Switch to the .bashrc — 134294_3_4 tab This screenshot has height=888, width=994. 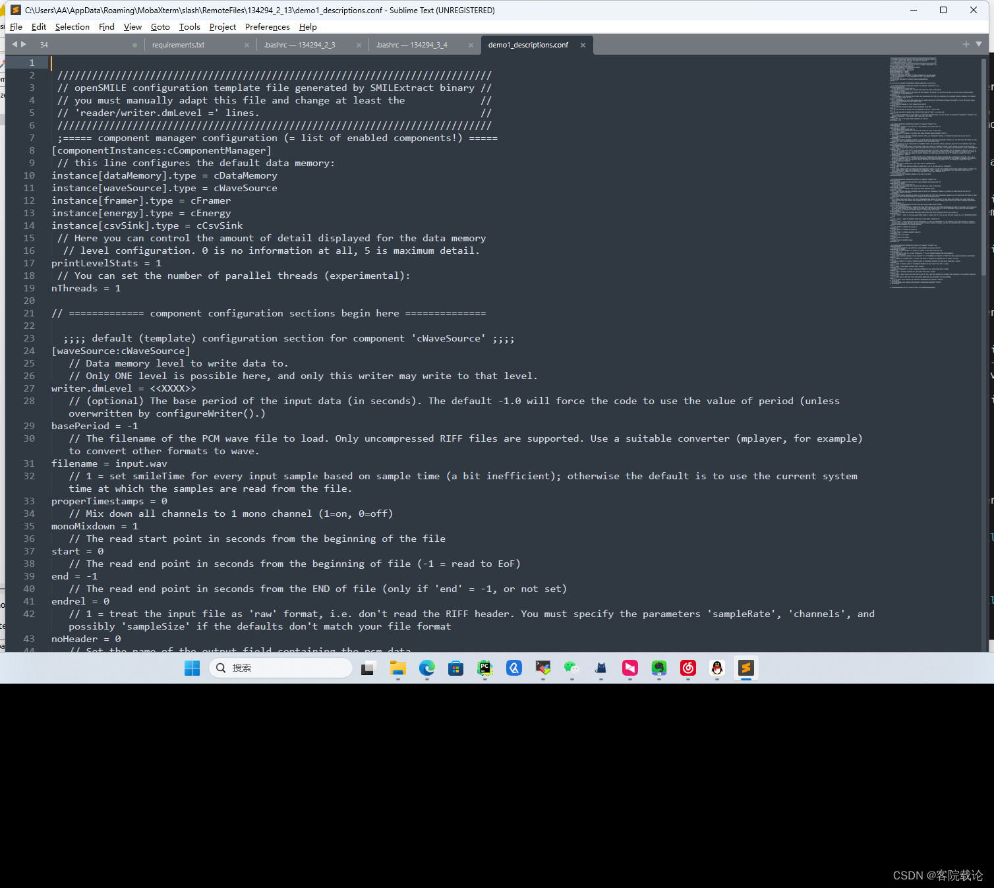pos(411,45)
